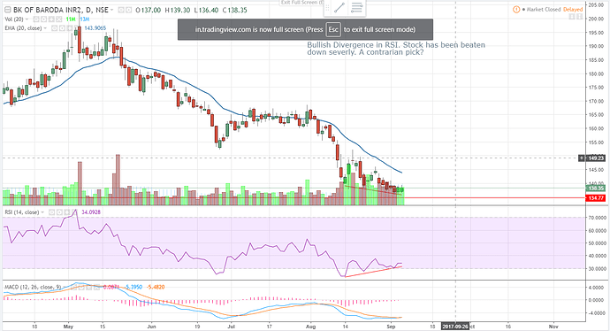The image size is (610, 331).
Task: Click the red 134.77 price line label
Action: pos(596,198)
